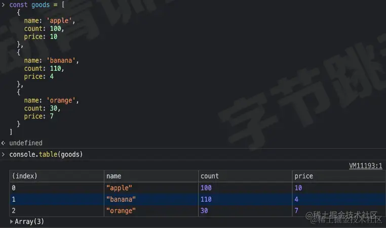
Task: Click the input chevron beside console.table(goods)
Action: click(4, 154)
